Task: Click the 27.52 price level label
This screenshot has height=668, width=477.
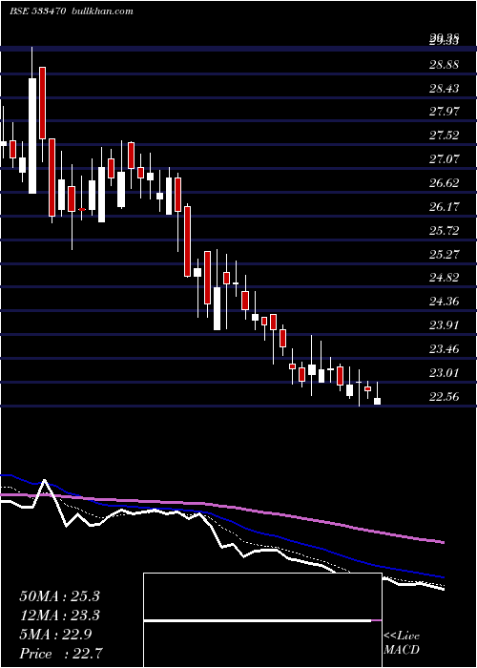Action: [444, 136]
